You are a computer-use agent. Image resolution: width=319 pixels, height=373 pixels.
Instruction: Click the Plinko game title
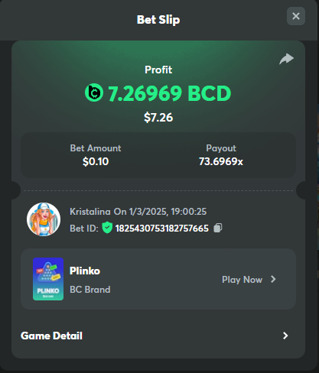85,271
